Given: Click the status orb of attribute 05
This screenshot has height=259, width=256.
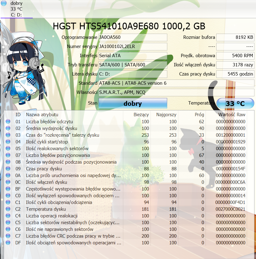Looking at the screenshot, I should pyautogui.click(x=8, y=149).
